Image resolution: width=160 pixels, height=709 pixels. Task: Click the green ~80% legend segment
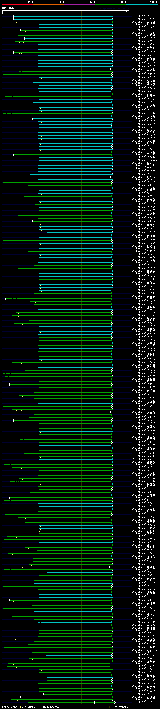point(111,5)
